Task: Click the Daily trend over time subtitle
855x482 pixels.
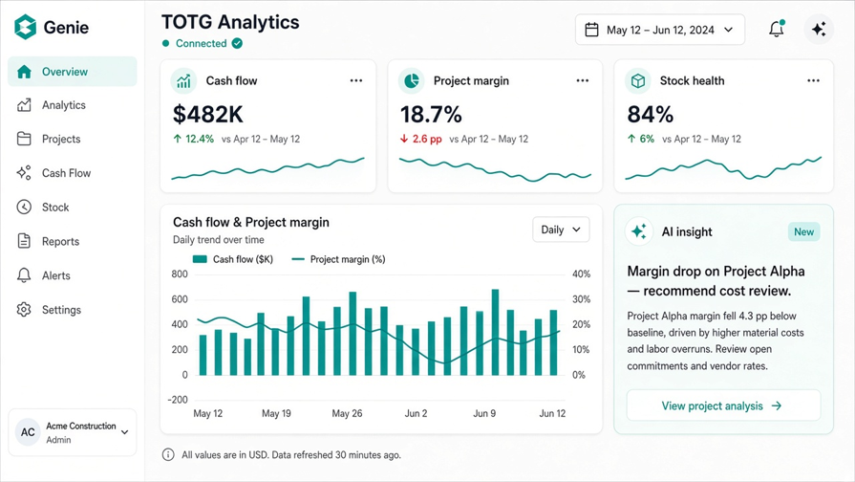Action: [x=218, y=240]
